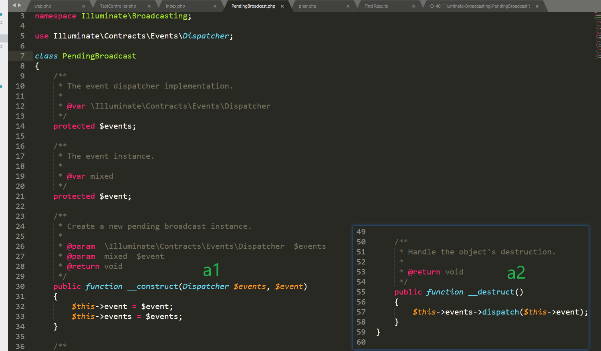The height and width of the screenshot is (351, 601).
Task: Click 'Dispatcher' type hint on line 30
Action: point(206,286)
